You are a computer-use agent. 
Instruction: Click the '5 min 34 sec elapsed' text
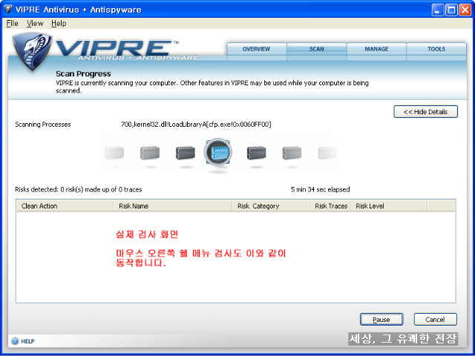320,190
